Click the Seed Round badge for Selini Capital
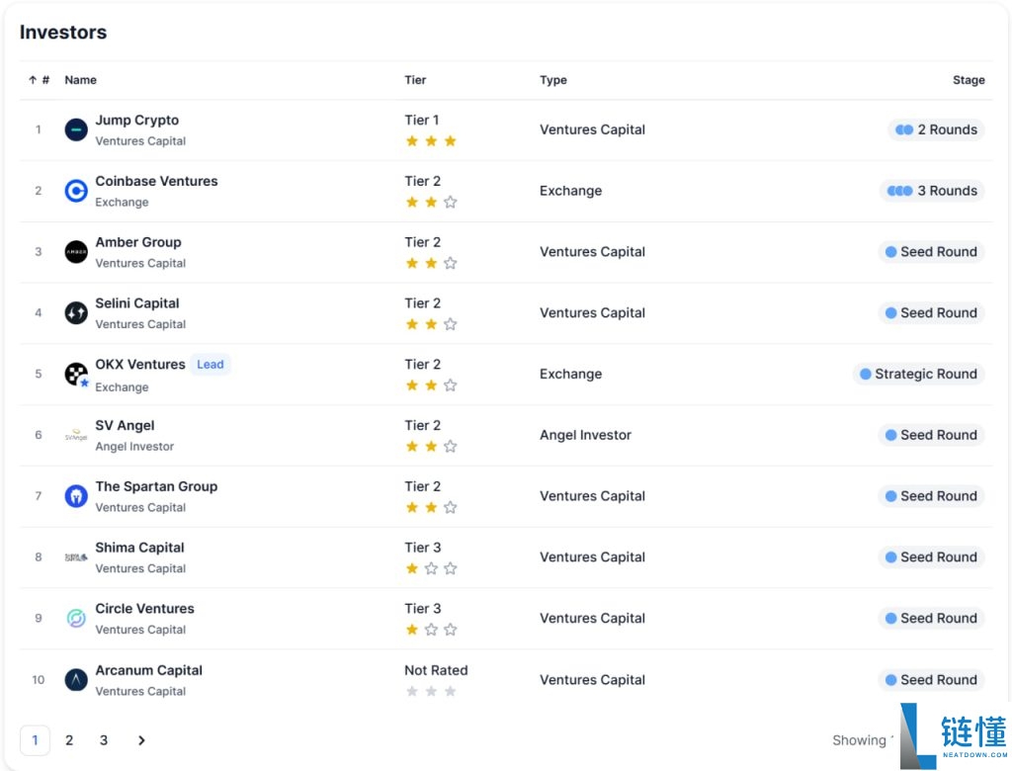Image resolution: width=1012 pixels, height=771 pixels. pos(931,312)
